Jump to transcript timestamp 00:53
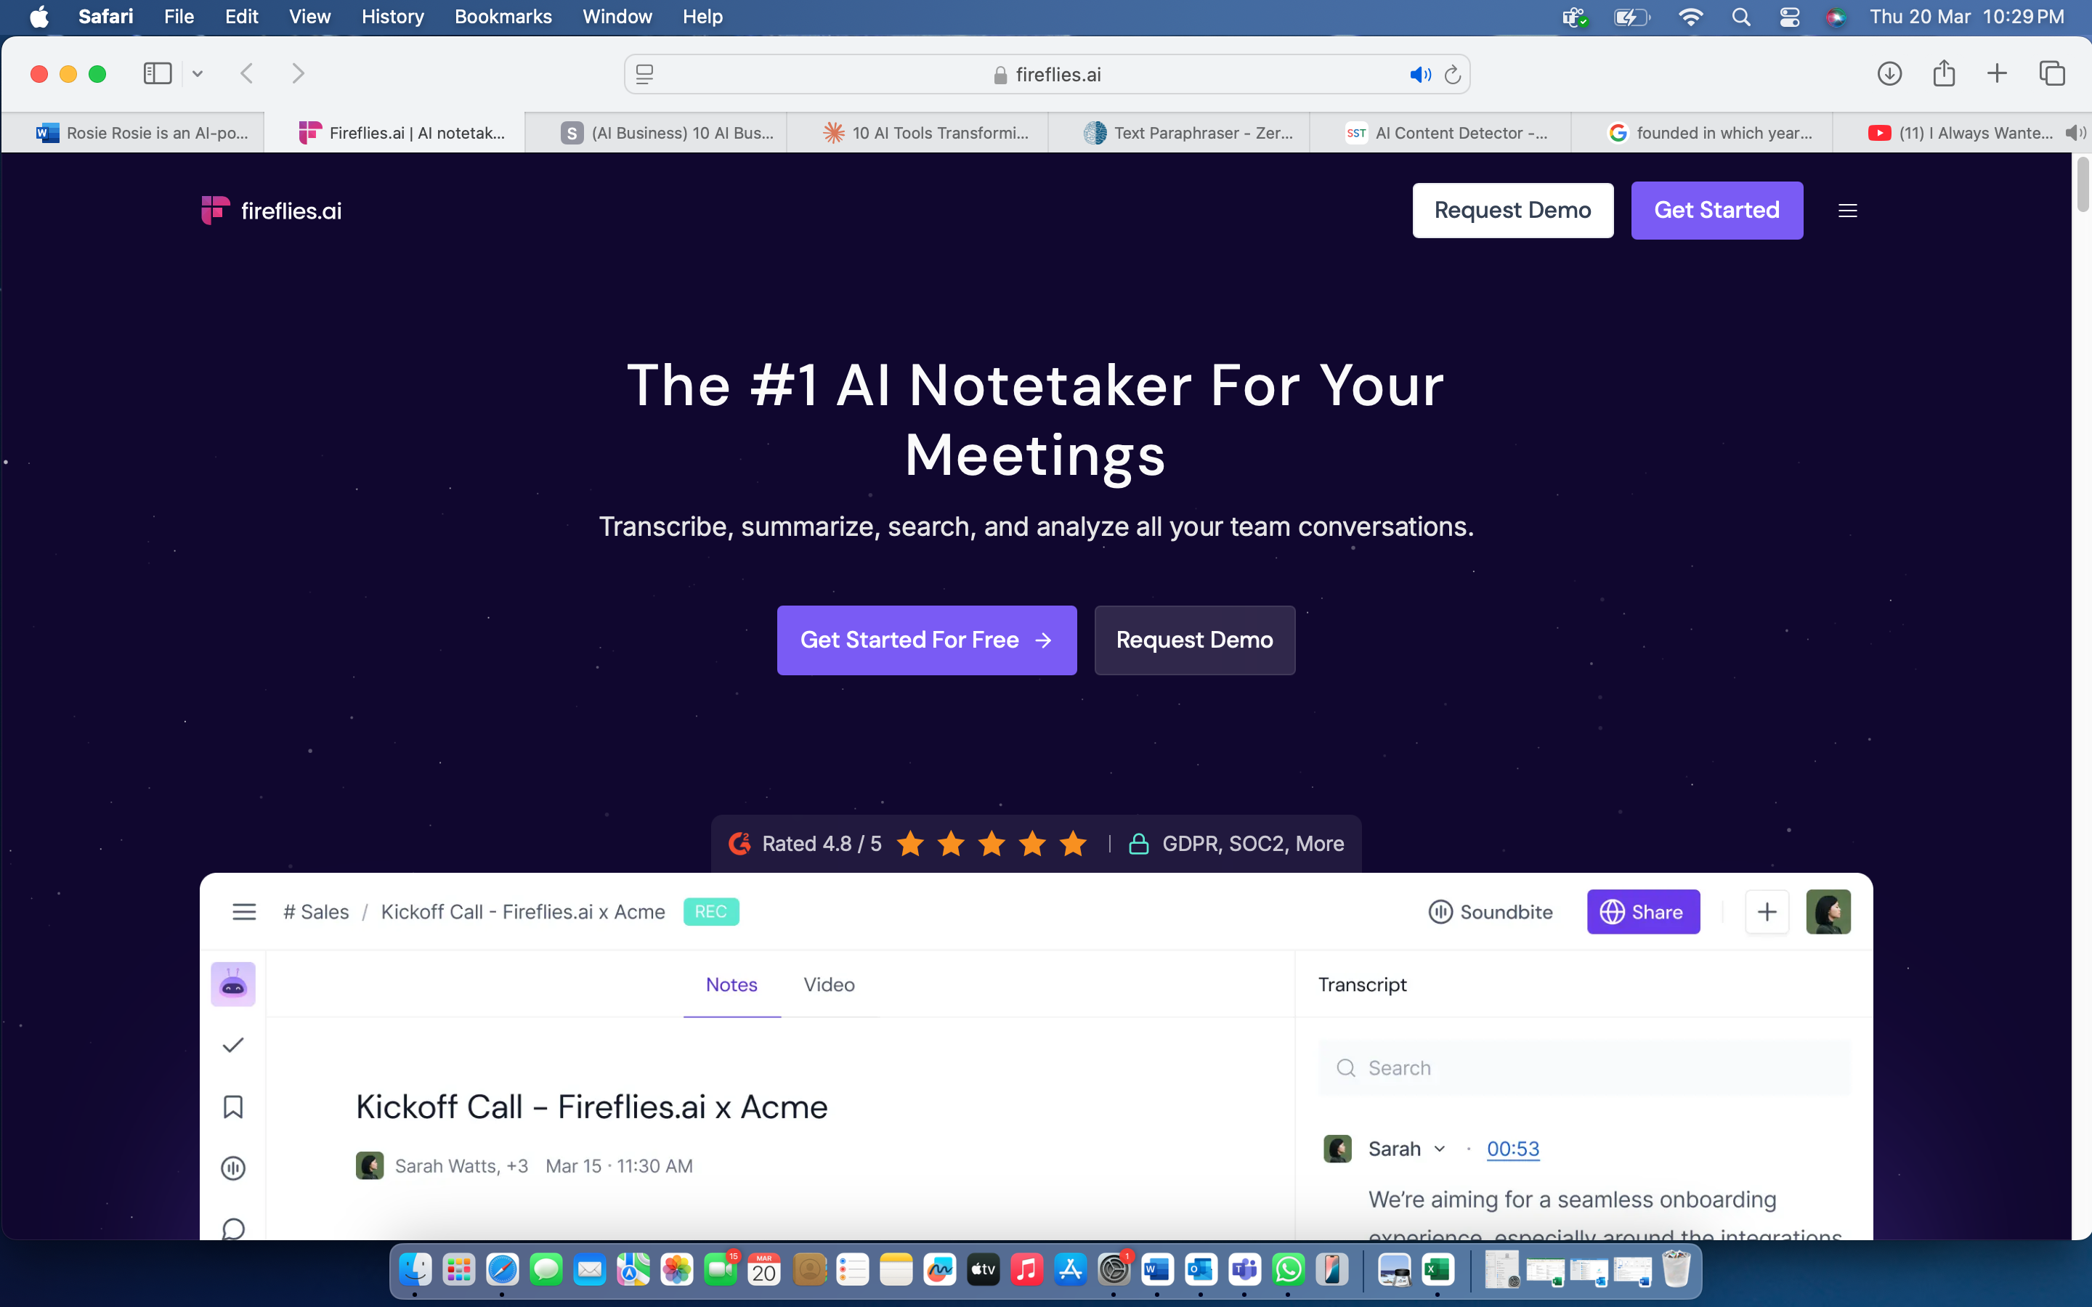 click(x=1513, y=1149)
